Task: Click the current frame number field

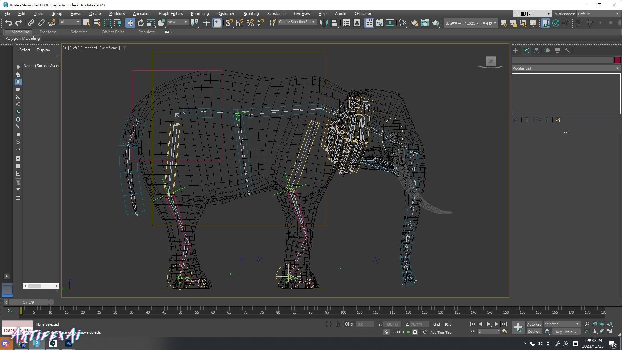Action: [489, 332]
